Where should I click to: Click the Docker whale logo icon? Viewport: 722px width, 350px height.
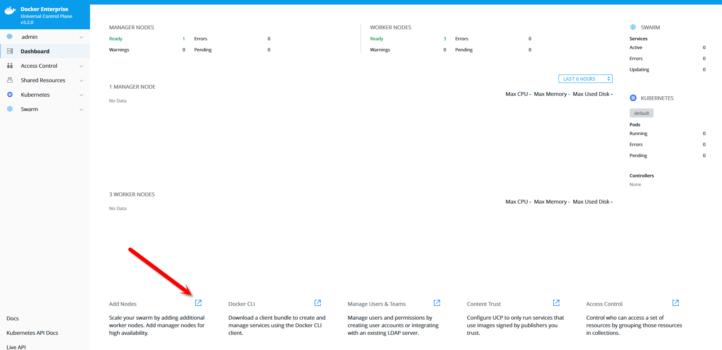coord(10,11)
